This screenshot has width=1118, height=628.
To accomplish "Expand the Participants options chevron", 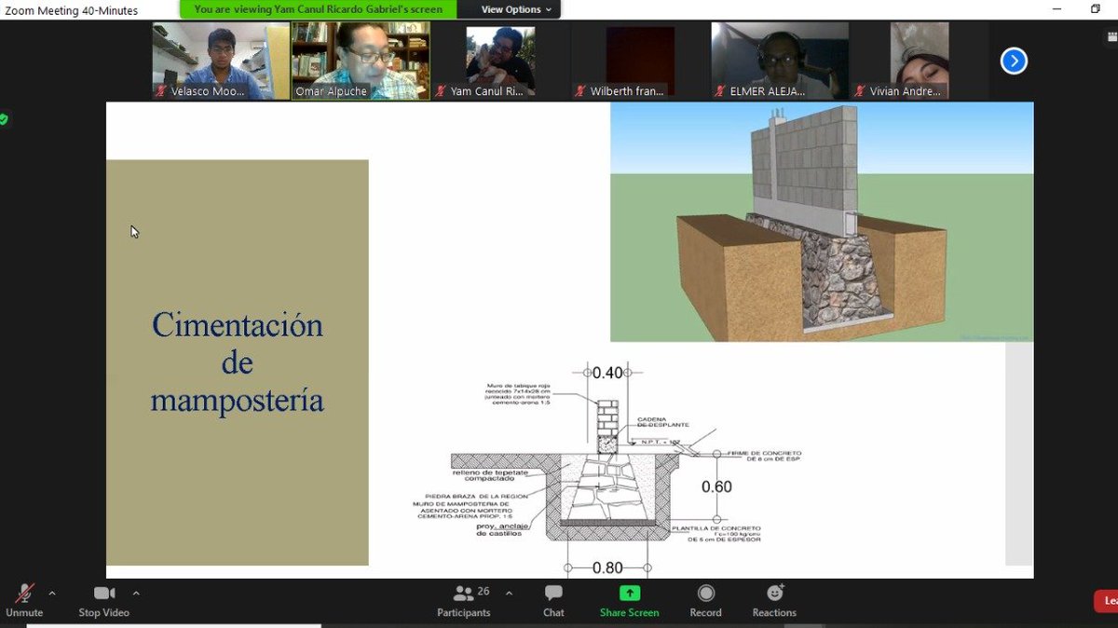I will point(509,594).
